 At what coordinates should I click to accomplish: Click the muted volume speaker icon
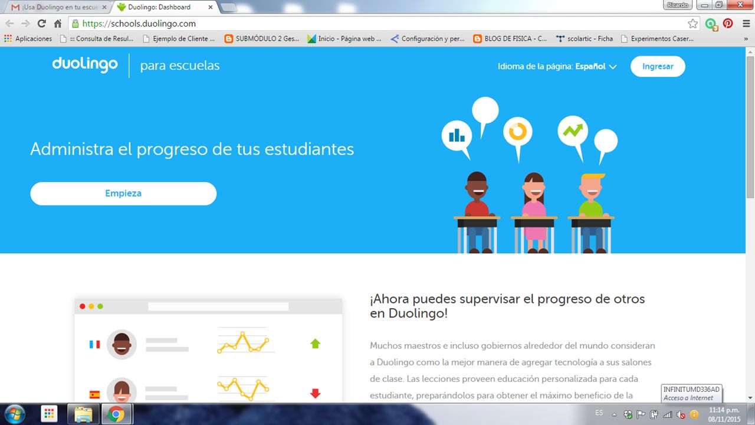(681, 414)
